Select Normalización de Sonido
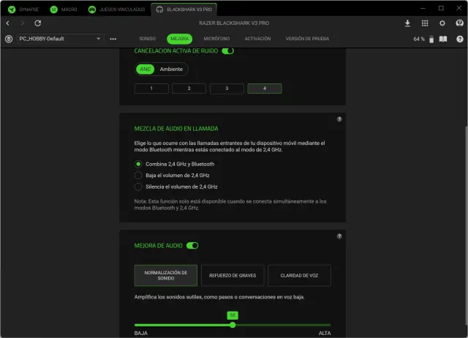This screenshot has height=338, width=468. click(166, 275)
